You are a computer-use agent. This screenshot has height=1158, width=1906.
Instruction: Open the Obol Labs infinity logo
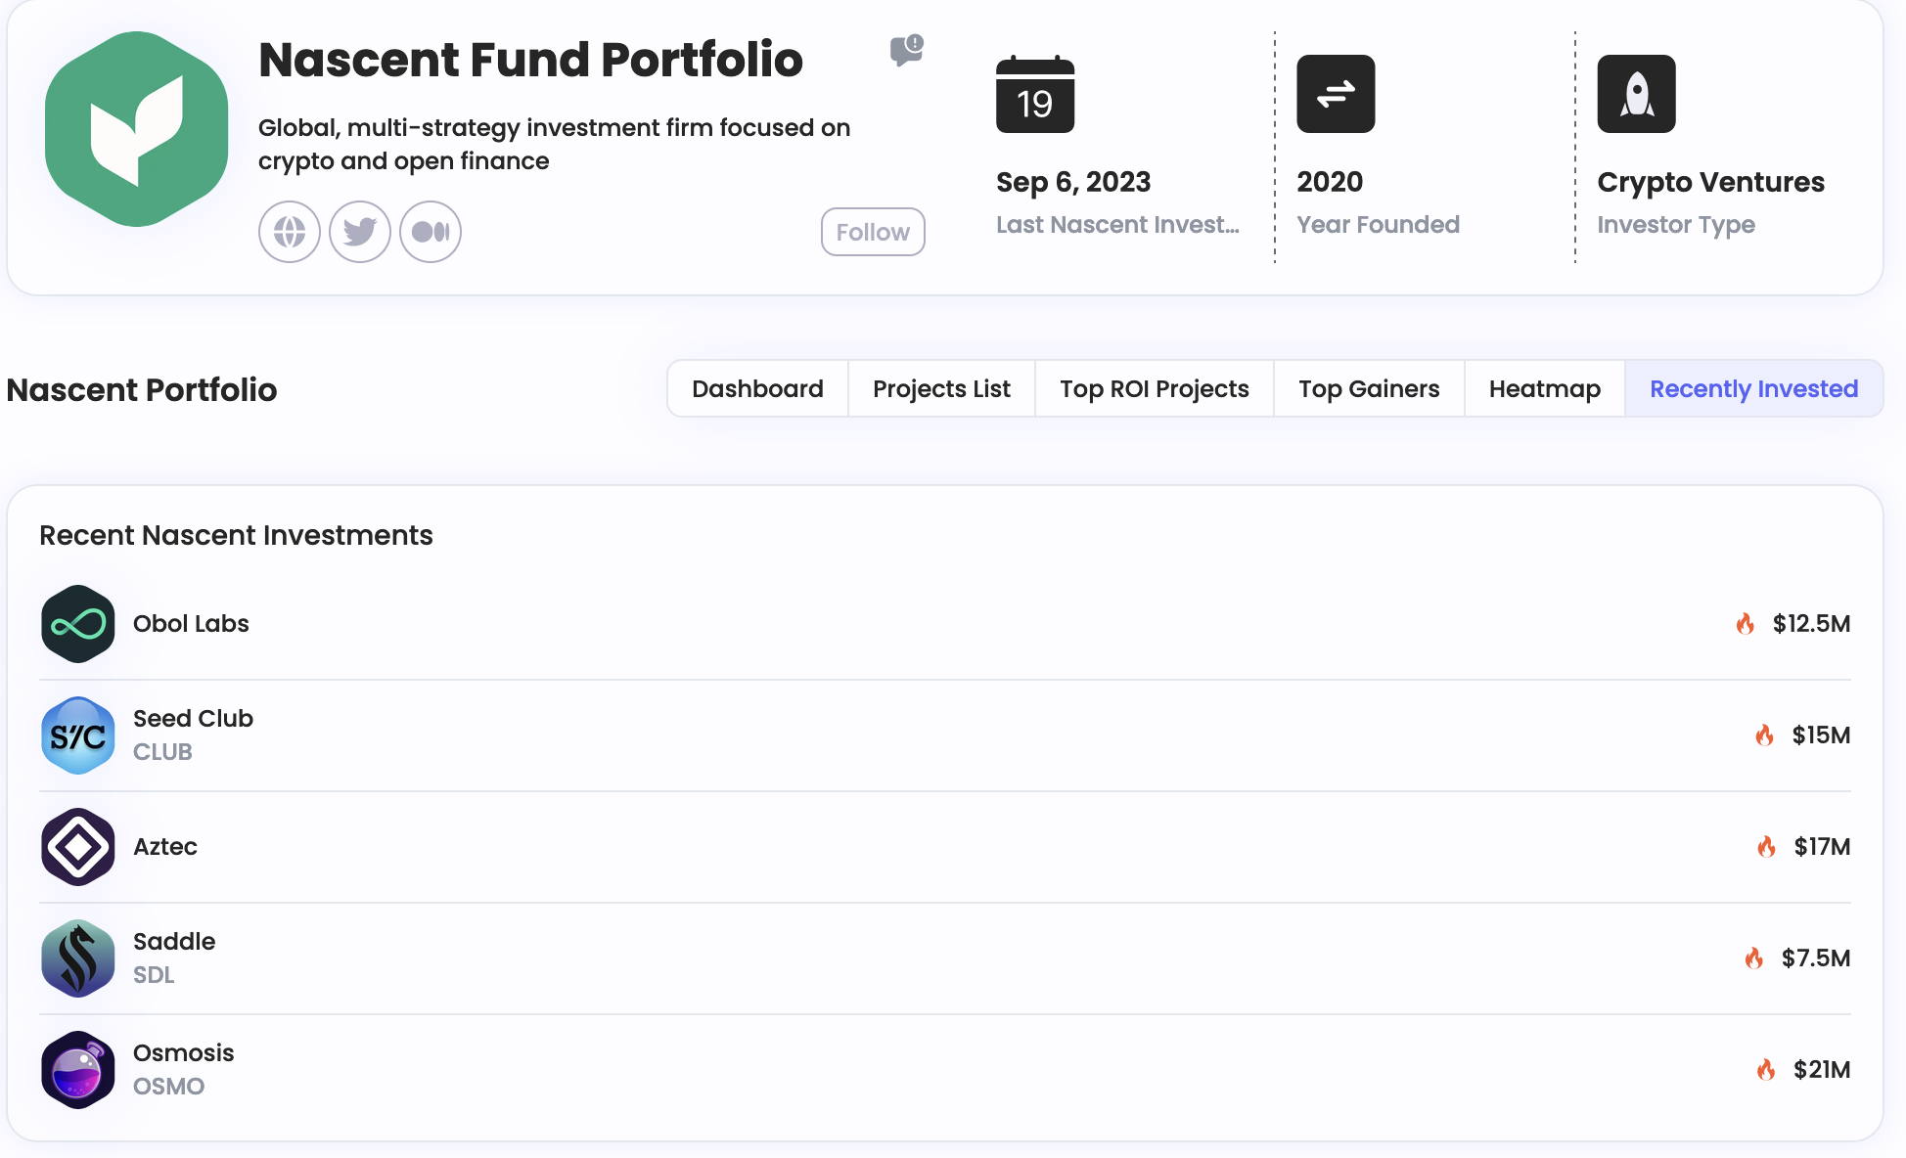tap(78, 624)
